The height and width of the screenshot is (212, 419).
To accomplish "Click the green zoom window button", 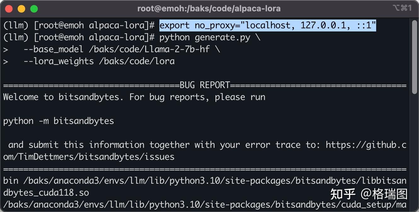I will coord(34,8).
